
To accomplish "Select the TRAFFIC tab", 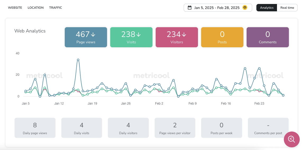I will (x=56, y=8).
